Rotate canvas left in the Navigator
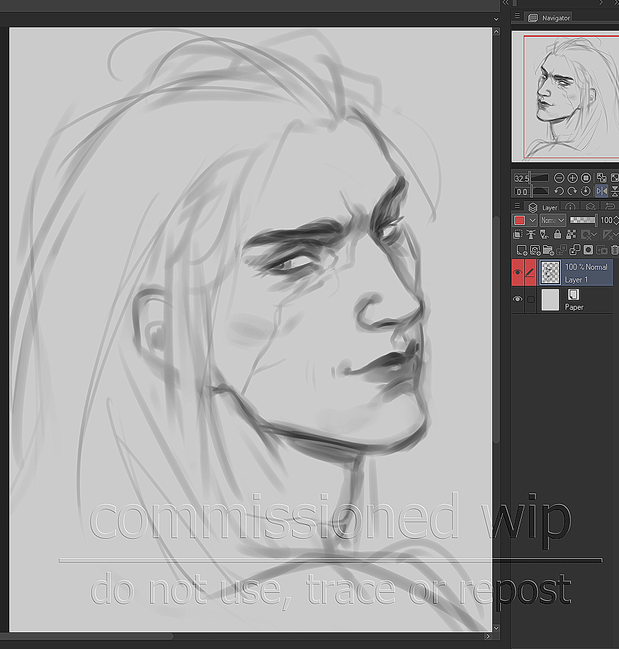Screen dimensions: 619x649 point(559,192)
